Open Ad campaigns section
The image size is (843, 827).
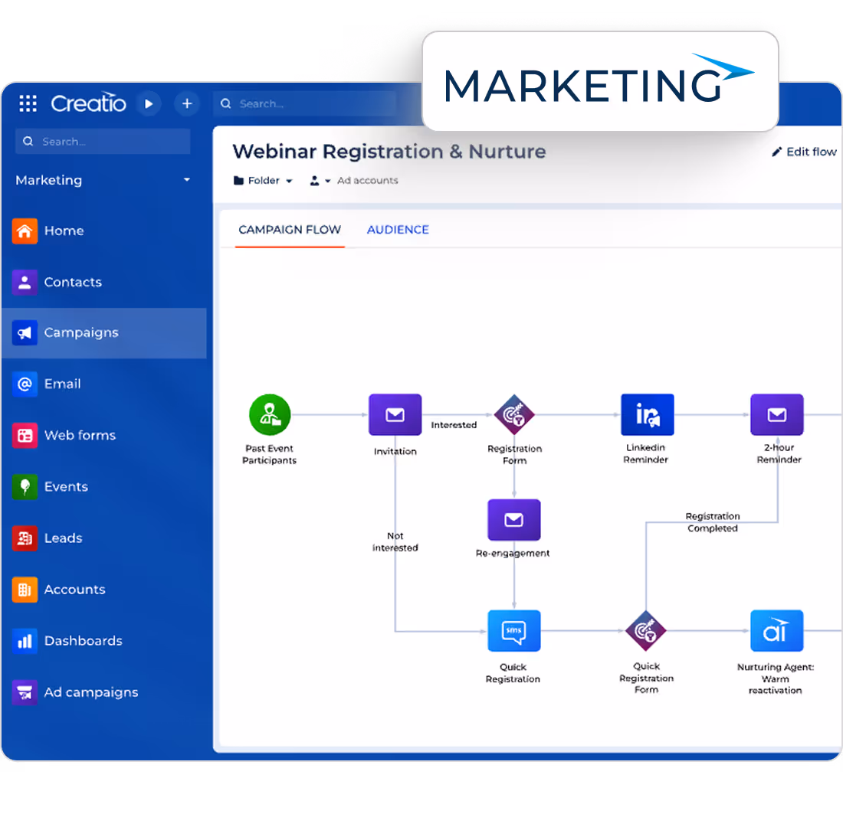point(24,691)
